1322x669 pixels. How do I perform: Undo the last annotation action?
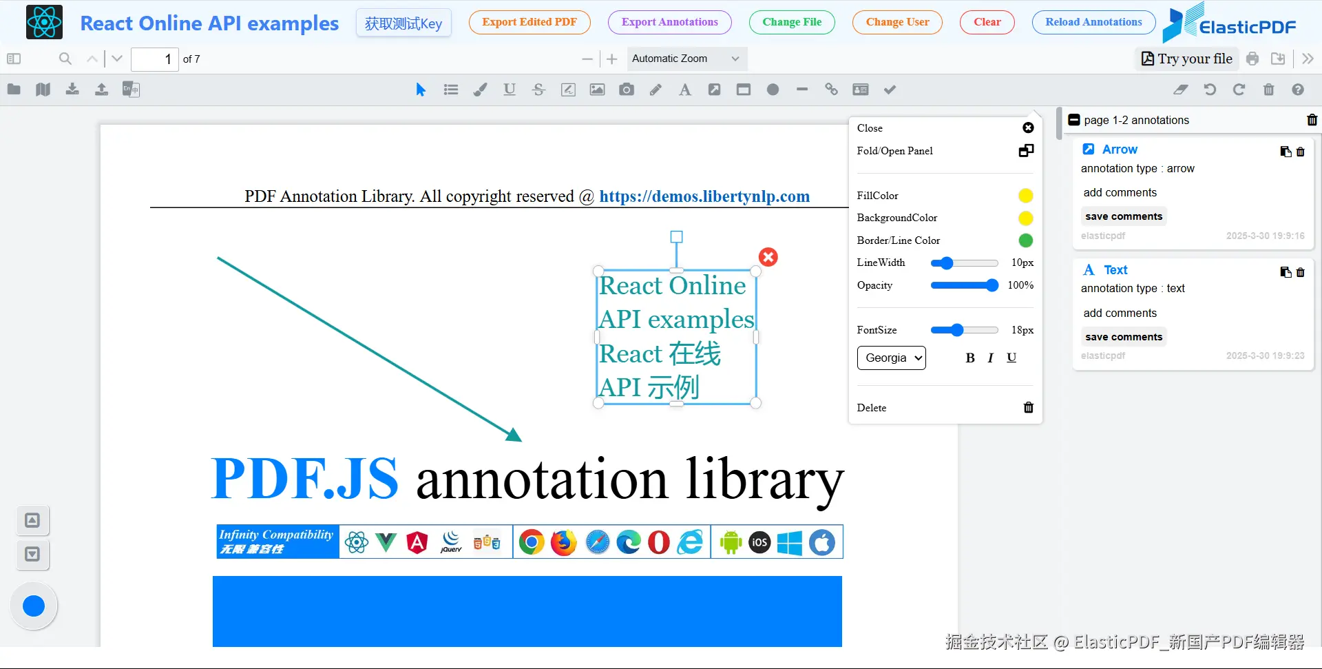1210,90
